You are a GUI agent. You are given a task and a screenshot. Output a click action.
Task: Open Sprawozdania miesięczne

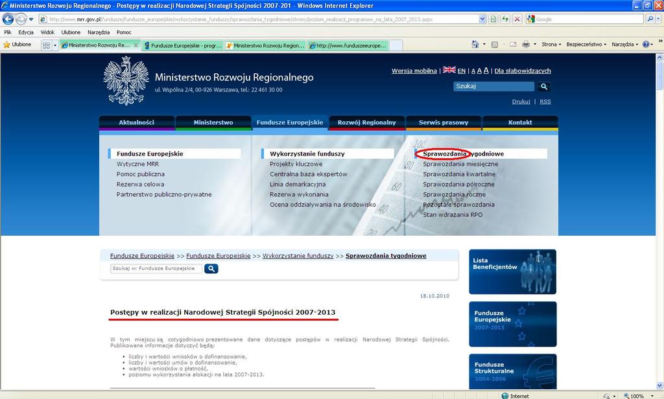(x=460, y=164)
